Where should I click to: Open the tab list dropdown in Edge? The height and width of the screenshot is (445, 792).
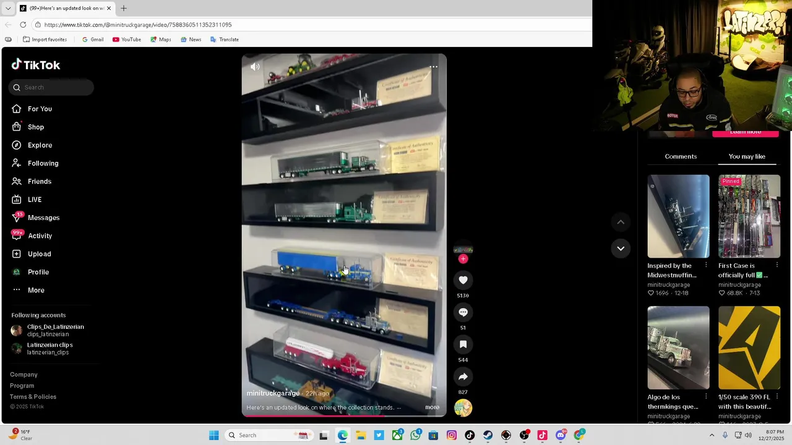coord(7,8)
